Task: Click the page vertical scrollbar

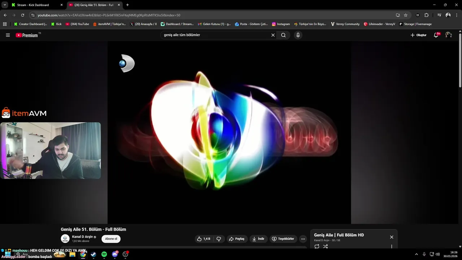Action: point(460,60)
